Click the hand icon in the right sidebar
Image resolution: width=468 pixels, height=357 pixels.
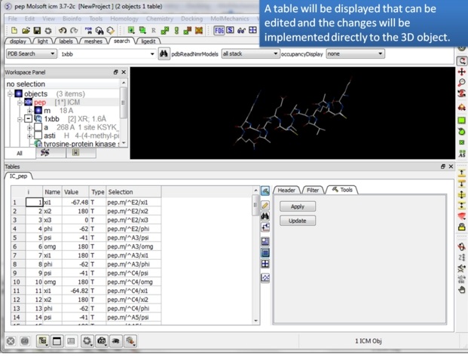point(462,290)
